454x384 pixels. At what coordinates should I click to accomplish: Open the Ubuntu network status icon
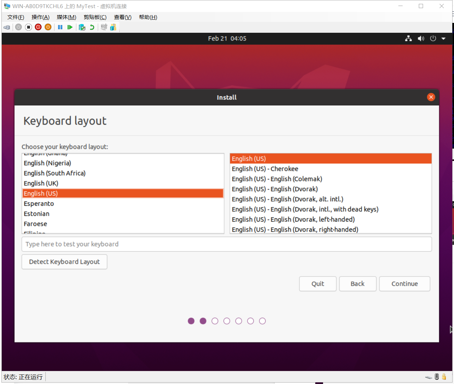(408, 38)
